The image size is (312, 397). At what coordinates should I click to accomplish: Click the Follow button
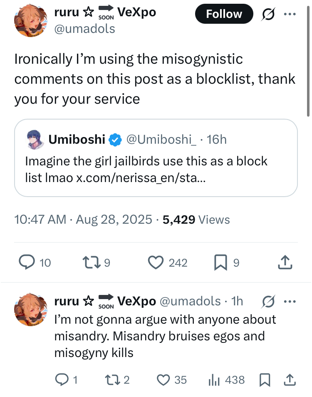(x=224, y=14)
